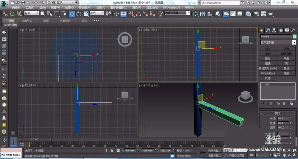Open the MAXScript(X) menu
Image resolution: width=298 pixels, height=159 pixels.
(171, 7)
